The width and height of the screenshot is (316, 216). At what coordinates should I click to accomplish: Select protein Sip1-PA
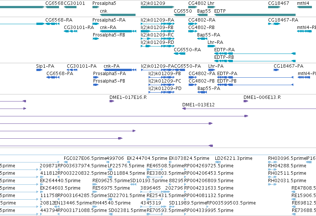[x=39, y=70]
